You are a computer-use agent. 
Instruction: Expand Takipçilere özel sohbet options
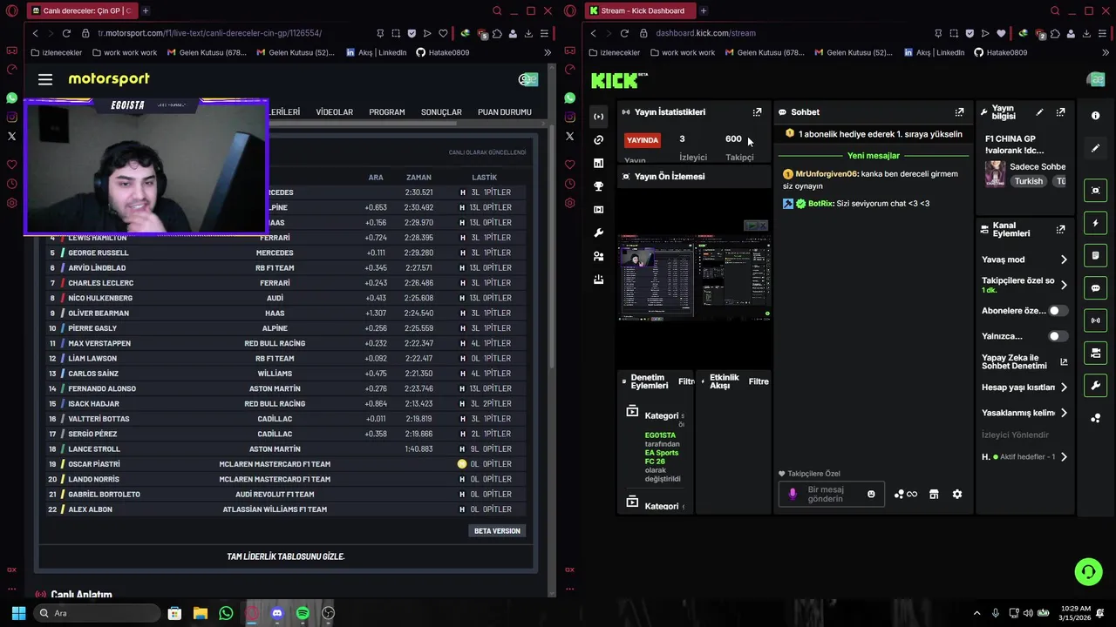[x=1064, y=285]
